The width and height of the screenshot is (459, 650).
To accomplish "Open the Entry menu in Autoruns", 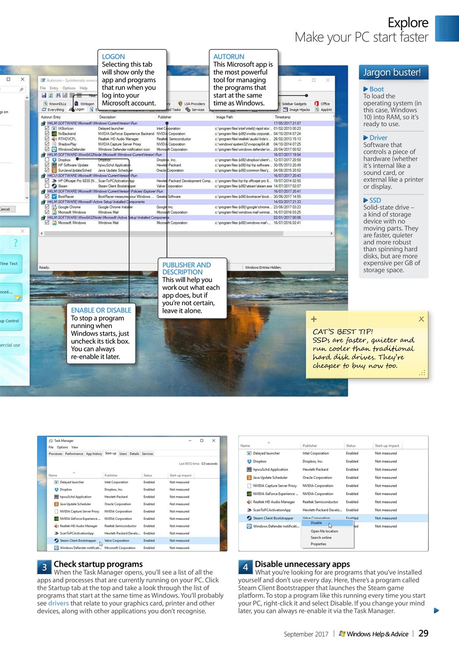I will [54, 87].
